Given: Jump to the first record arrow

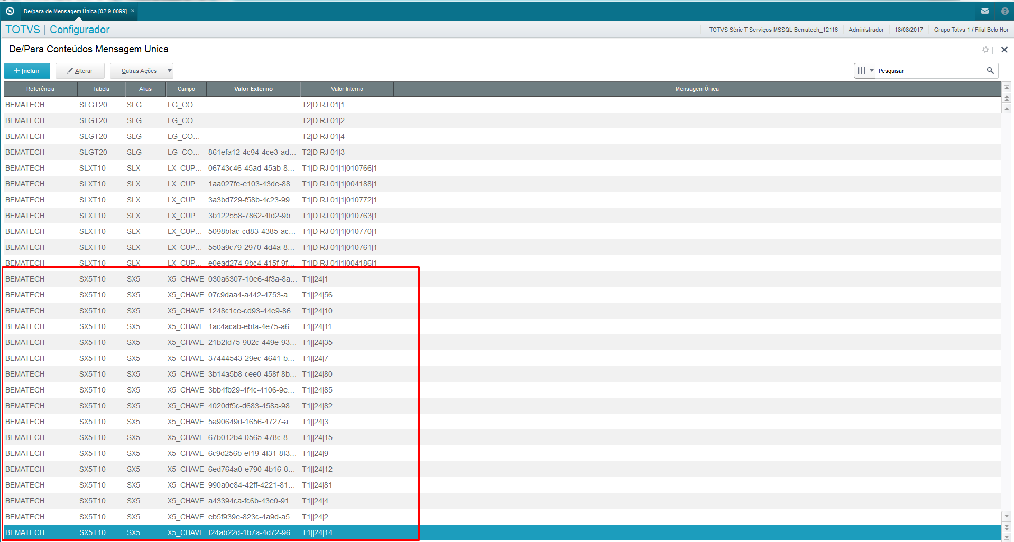Looking at the screenshot, I should pyautogui.click(x=1007, y=87).
